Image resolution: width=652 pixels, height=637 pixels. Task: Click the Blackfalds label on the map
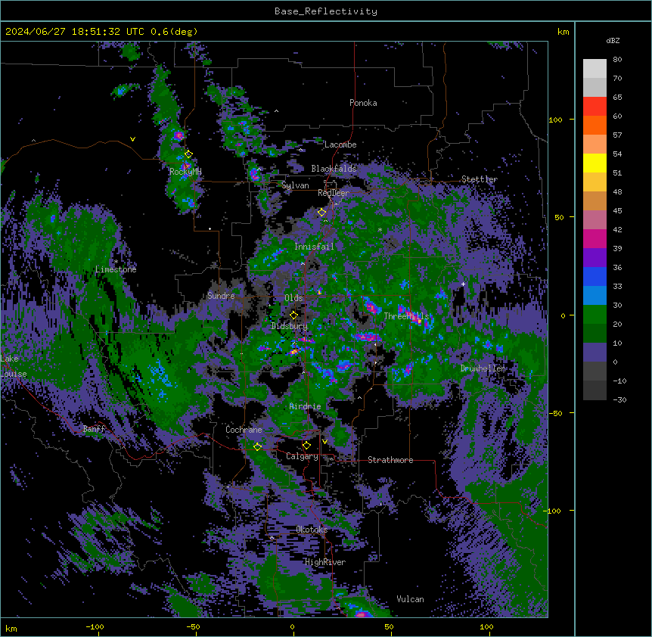pos(334,169)
